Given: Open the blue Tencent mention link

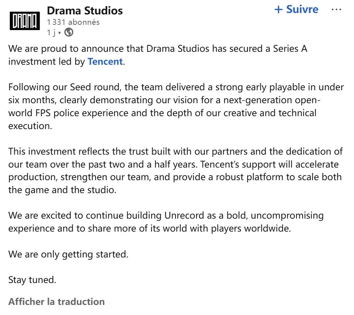Looking at the screenshot, I should [105, 61].
